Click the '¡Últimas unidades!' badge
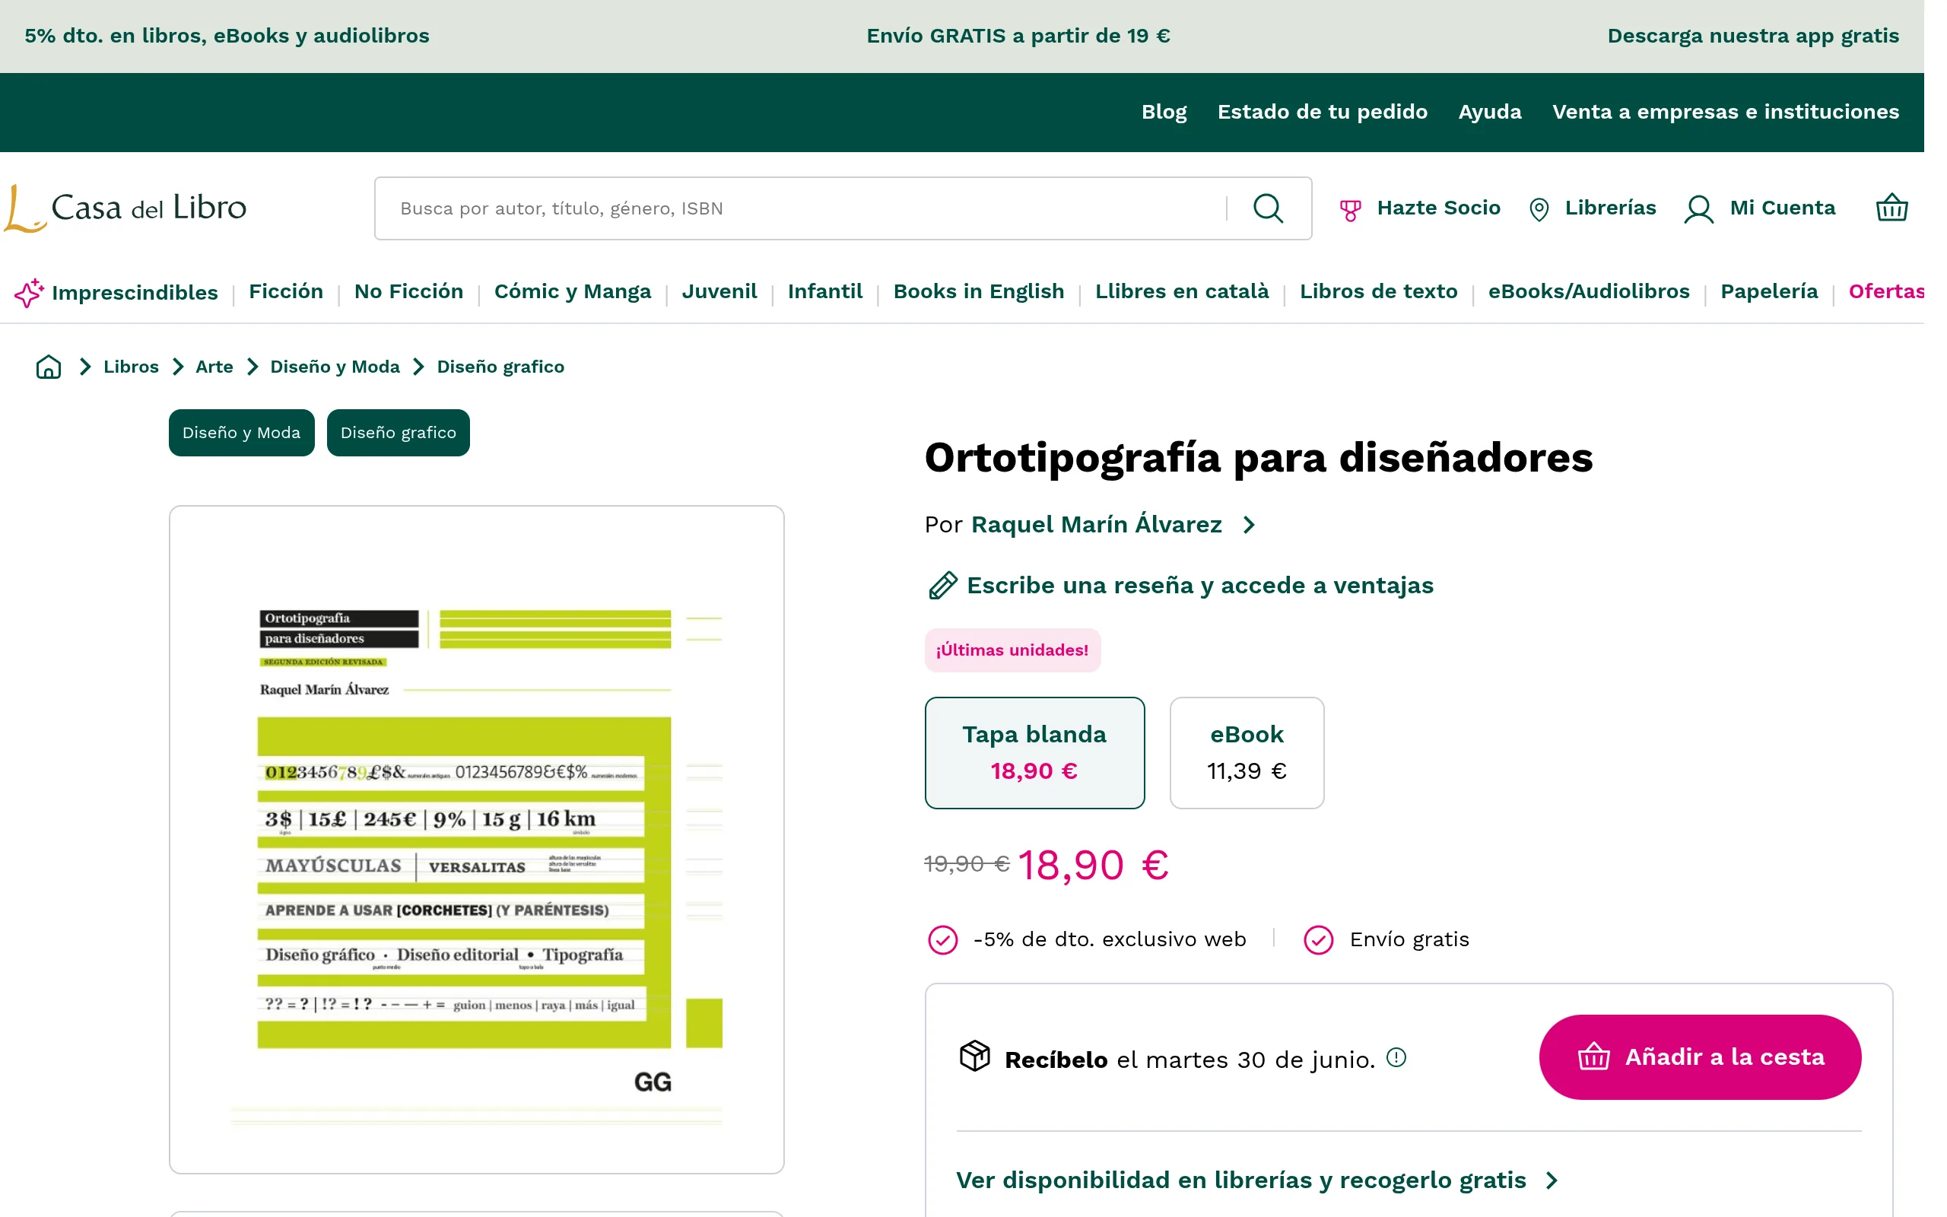Viewport: 1947px width, 1217px height. pyautogui.click(x=1012, y=650)
